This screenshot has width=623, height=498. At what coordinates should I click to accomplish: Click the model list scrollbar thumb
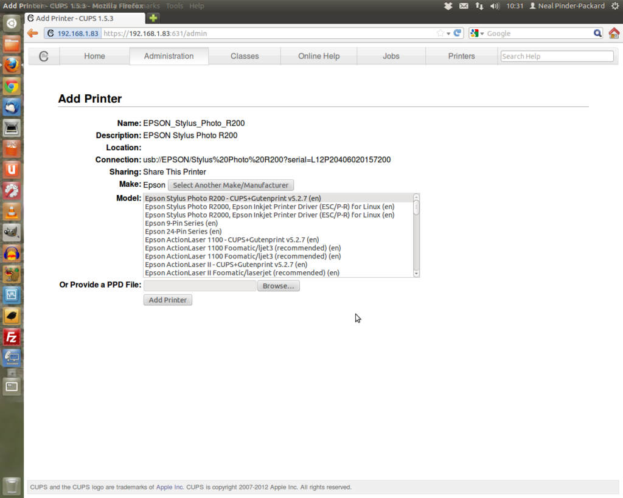point(416,207)
